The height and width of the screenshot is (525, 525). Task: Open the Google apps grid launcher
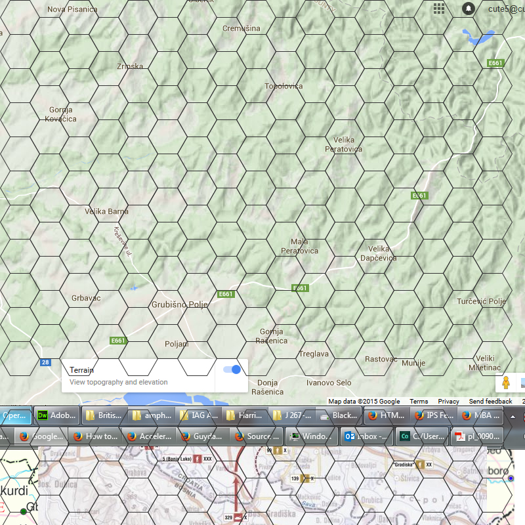(438, 9)
